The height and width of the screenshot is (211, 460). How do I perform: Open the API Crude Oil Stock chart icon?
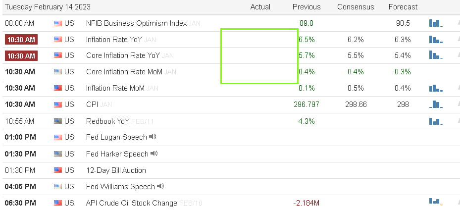click(x=435, y=202)
